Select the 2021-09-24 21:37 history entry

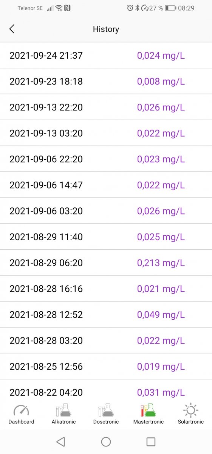click(106, 55)
